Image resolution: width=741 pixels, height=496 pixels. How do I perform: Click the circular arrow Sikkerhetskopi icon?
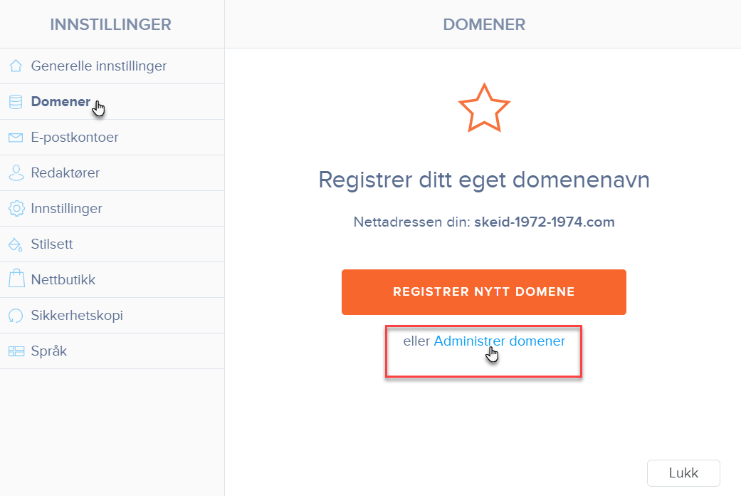coord(16,315)
